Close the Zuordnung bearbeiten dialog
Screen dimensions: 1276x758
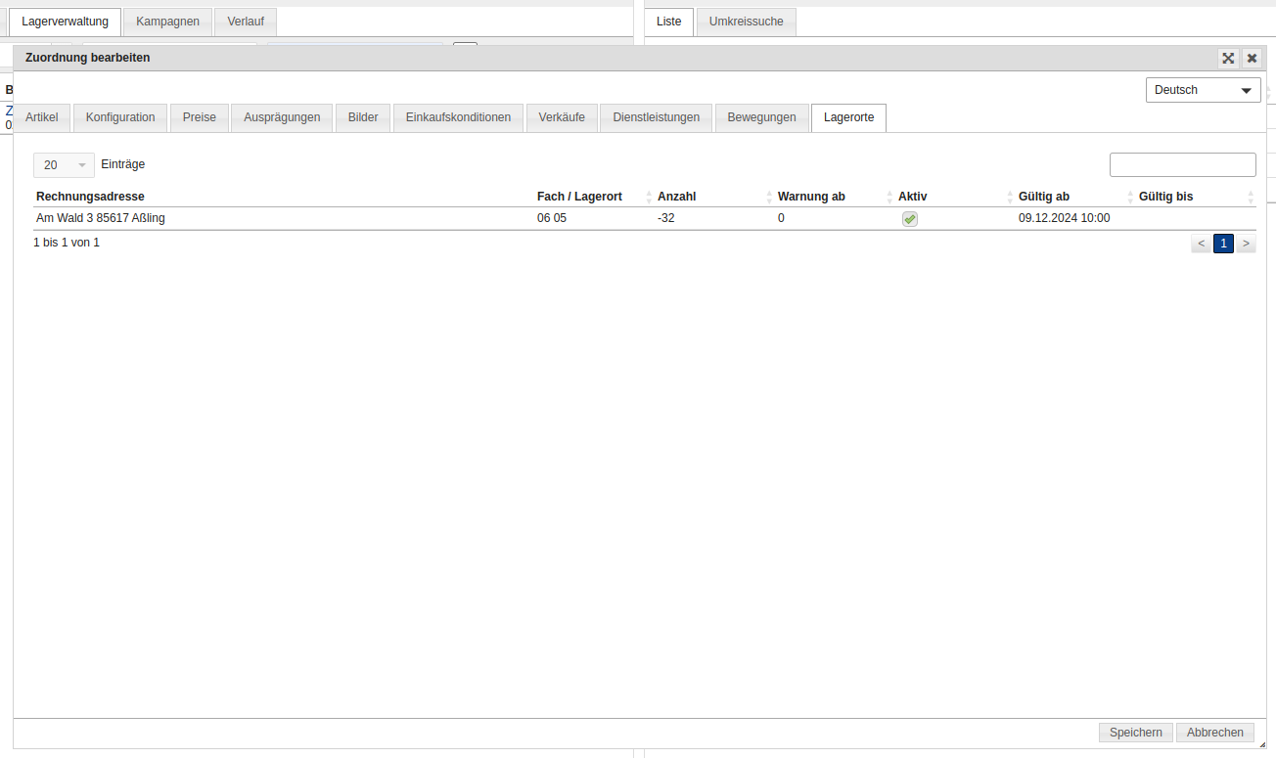[x=1252, y=59]
